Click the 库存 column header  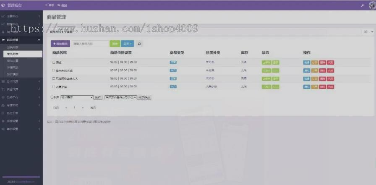[245, 53]
